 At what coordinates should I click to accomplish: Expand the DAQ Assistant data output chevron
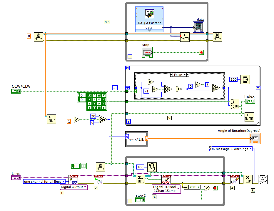pos(149,30)
